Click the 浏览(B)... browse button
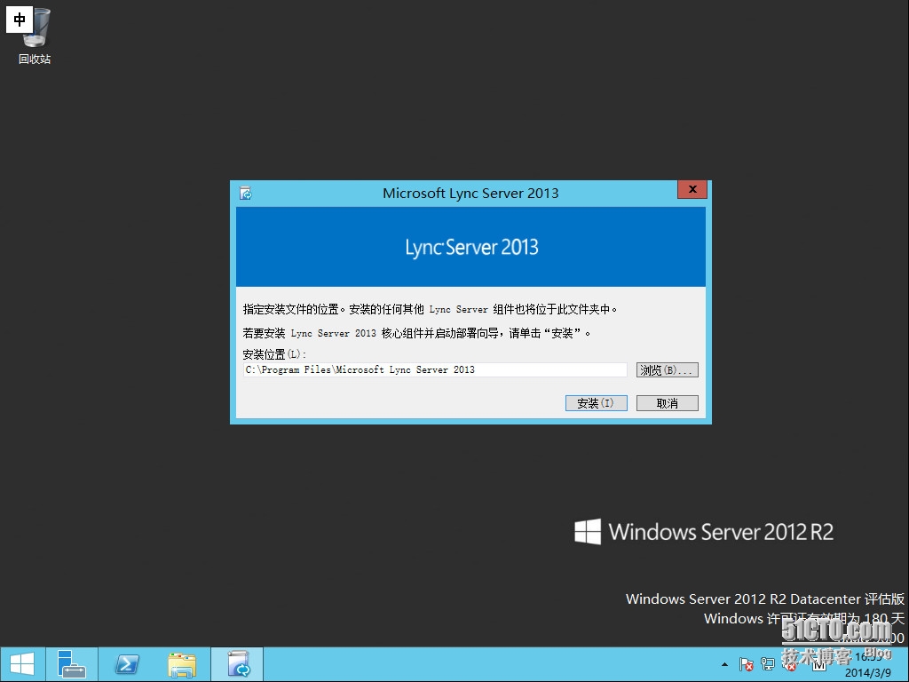 coord(668,370)
